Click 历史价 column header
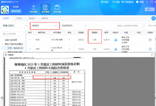This screenshot has height=106, width=156. [115, 33]
